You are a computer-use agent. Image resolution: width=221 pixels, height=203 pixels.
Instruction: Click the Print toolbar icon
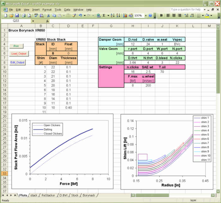[24, 15]
